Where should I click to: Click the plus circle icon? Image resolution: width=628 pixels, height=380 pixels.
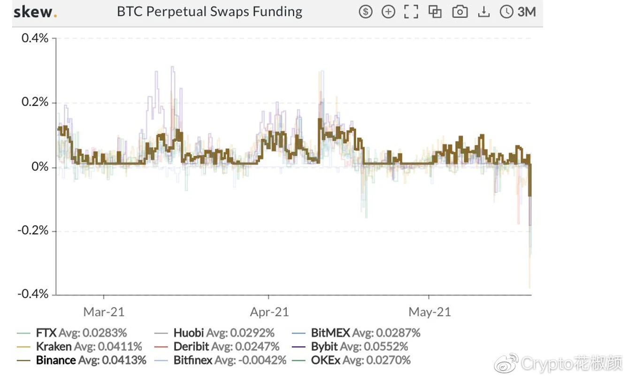[x=388, y=12]
